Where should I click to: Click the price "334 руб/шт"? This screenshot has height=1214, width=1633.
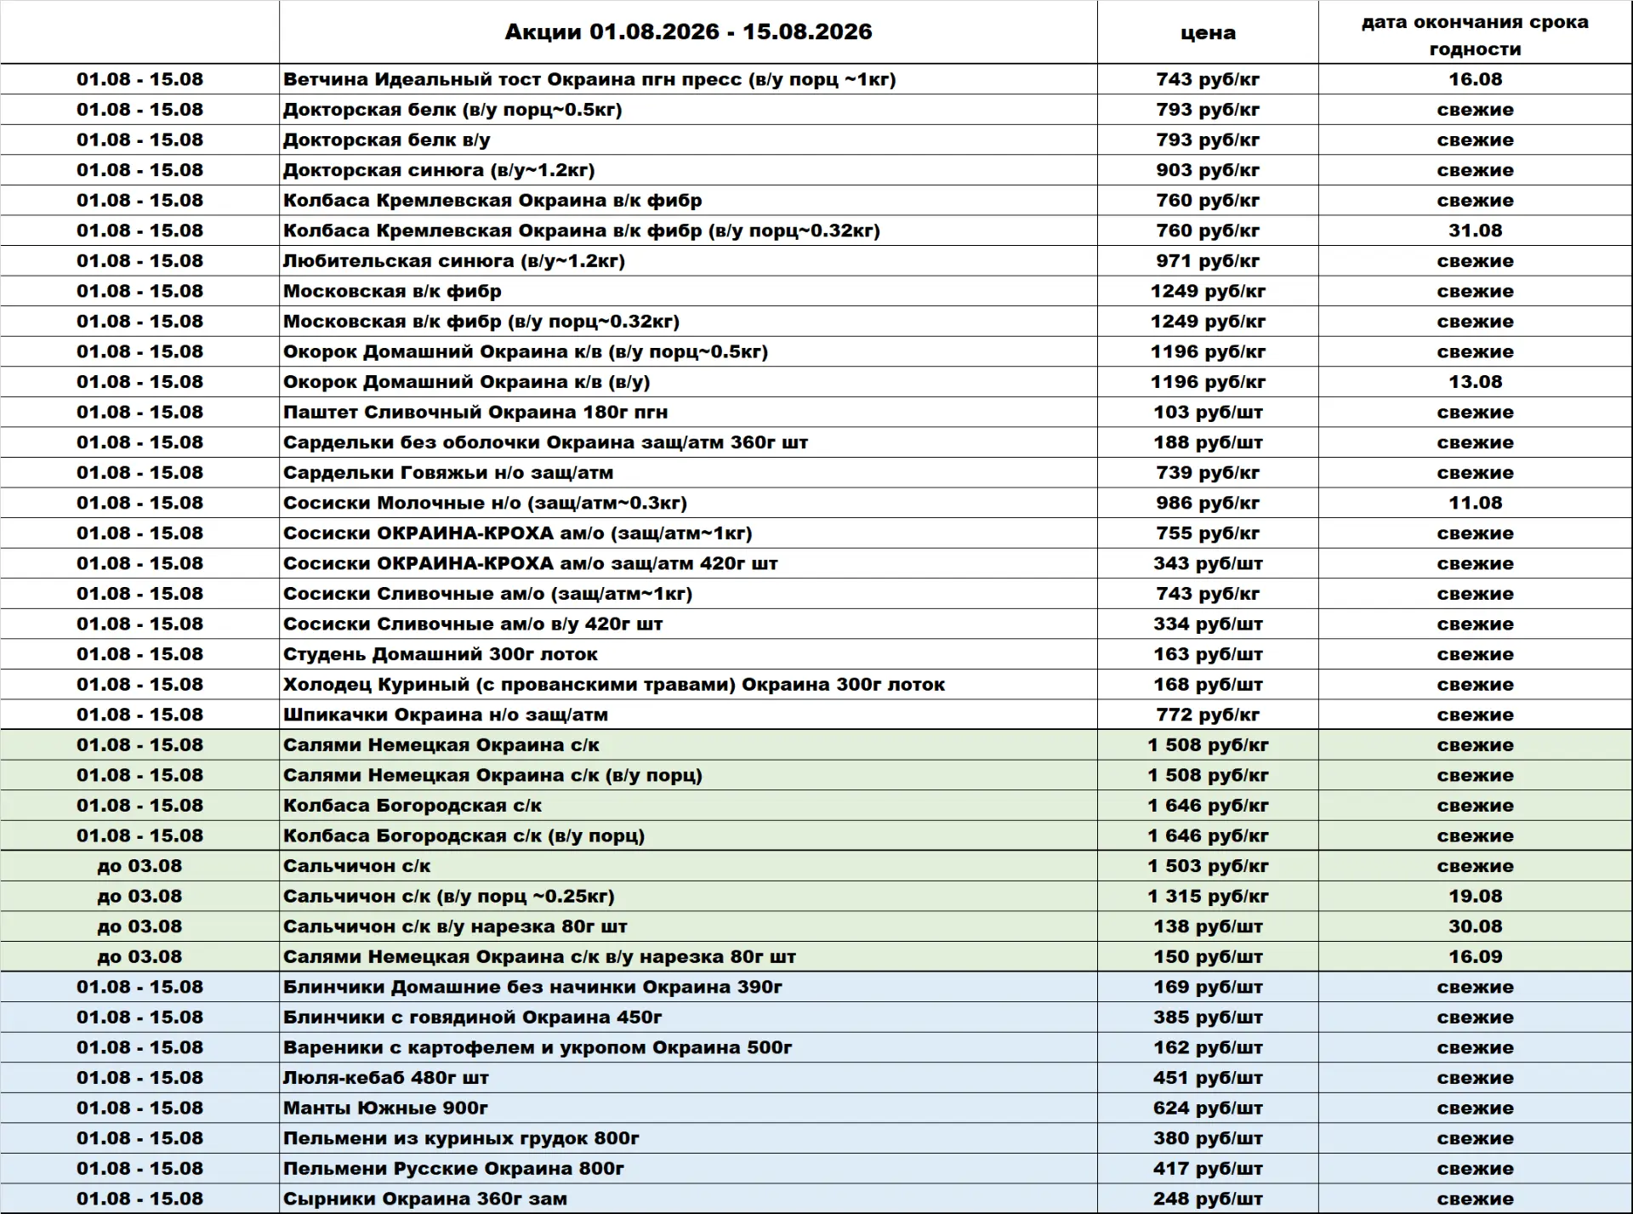1208,624
